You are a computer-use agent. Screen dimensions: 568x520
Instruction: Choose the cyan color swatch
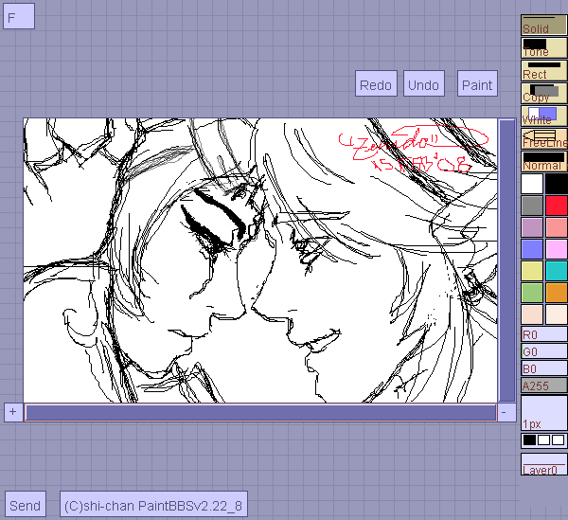556,271
